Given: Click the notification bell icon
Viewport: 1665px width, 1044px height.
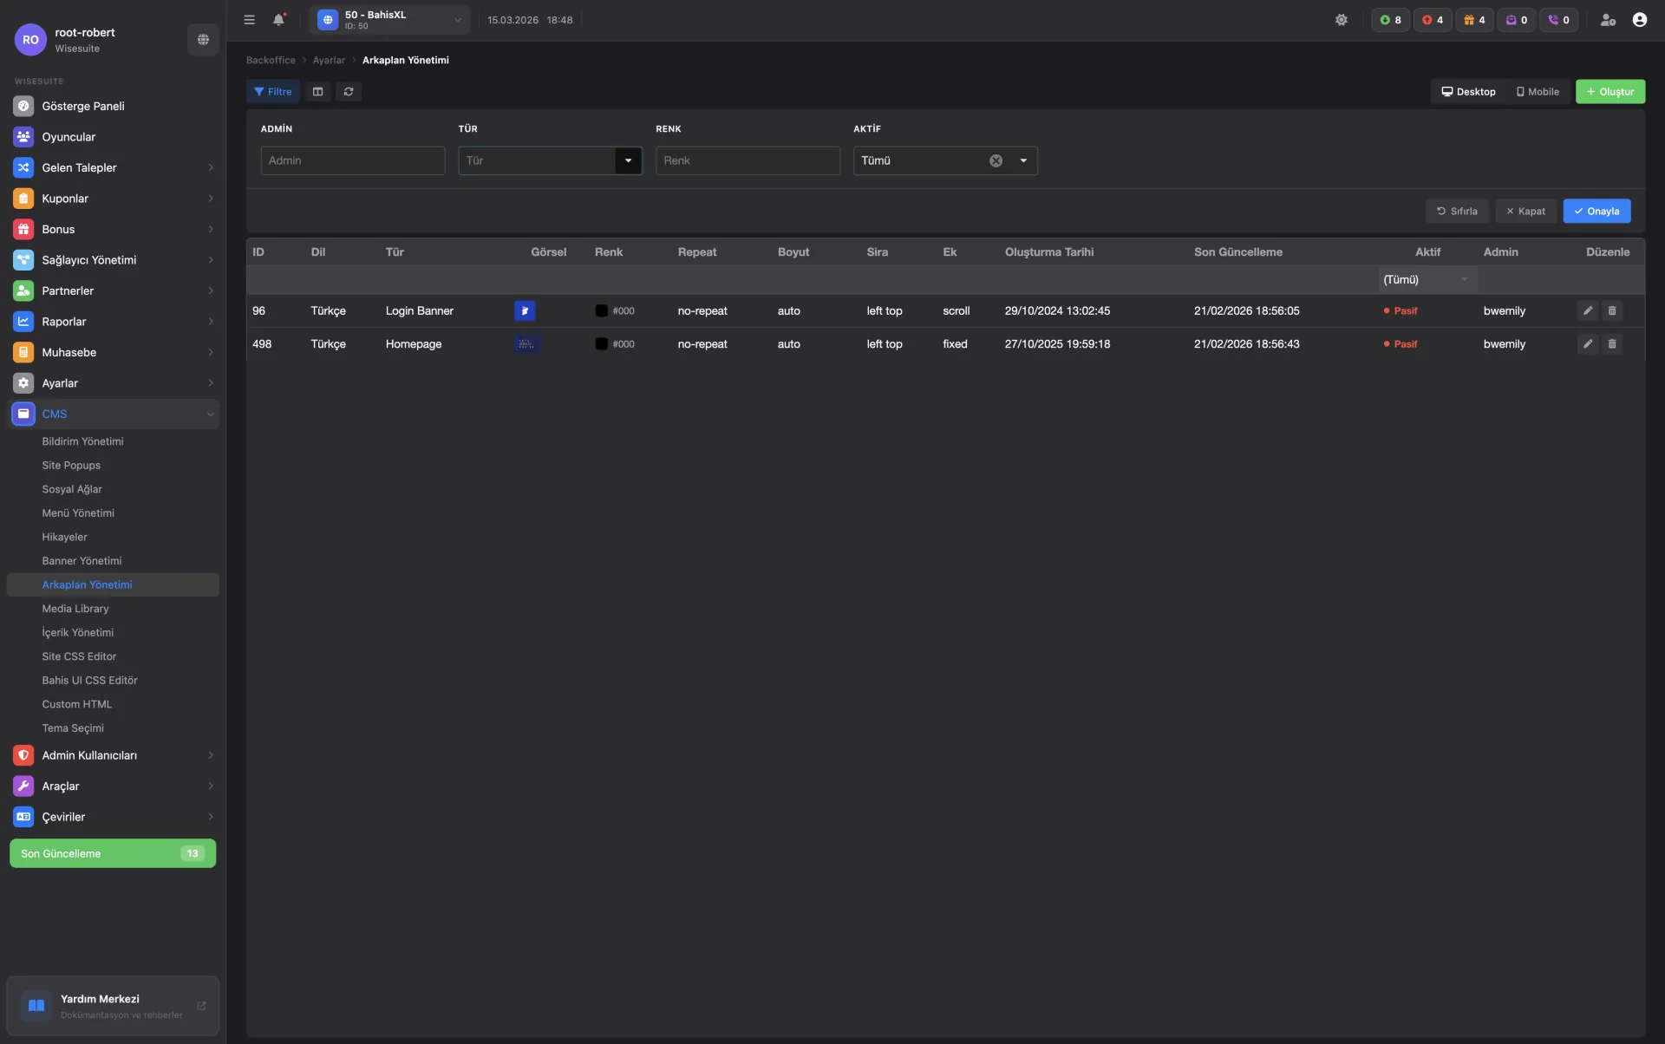Looking at the screenshot, I should pos(278,20).
